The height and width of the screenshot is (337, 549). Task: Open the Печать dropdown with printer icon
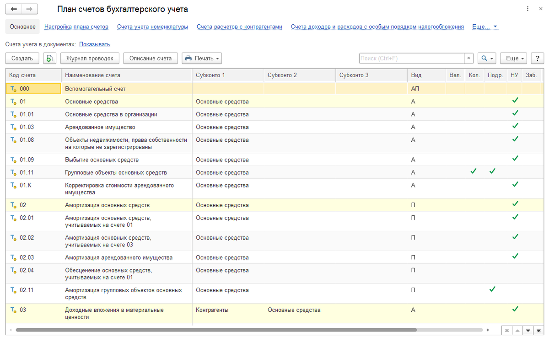202,59
